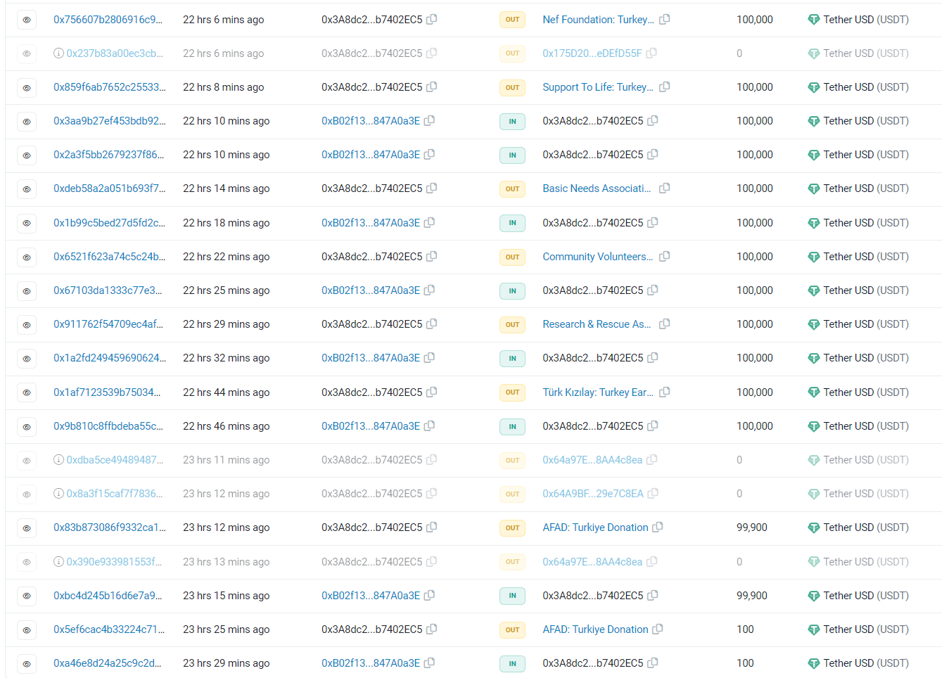The width and height of the screenshot is (942, 678).
Task: Copy the sender address in the 0x3aa9b27ef453bdb92 row
Action: tap(429, 121)
